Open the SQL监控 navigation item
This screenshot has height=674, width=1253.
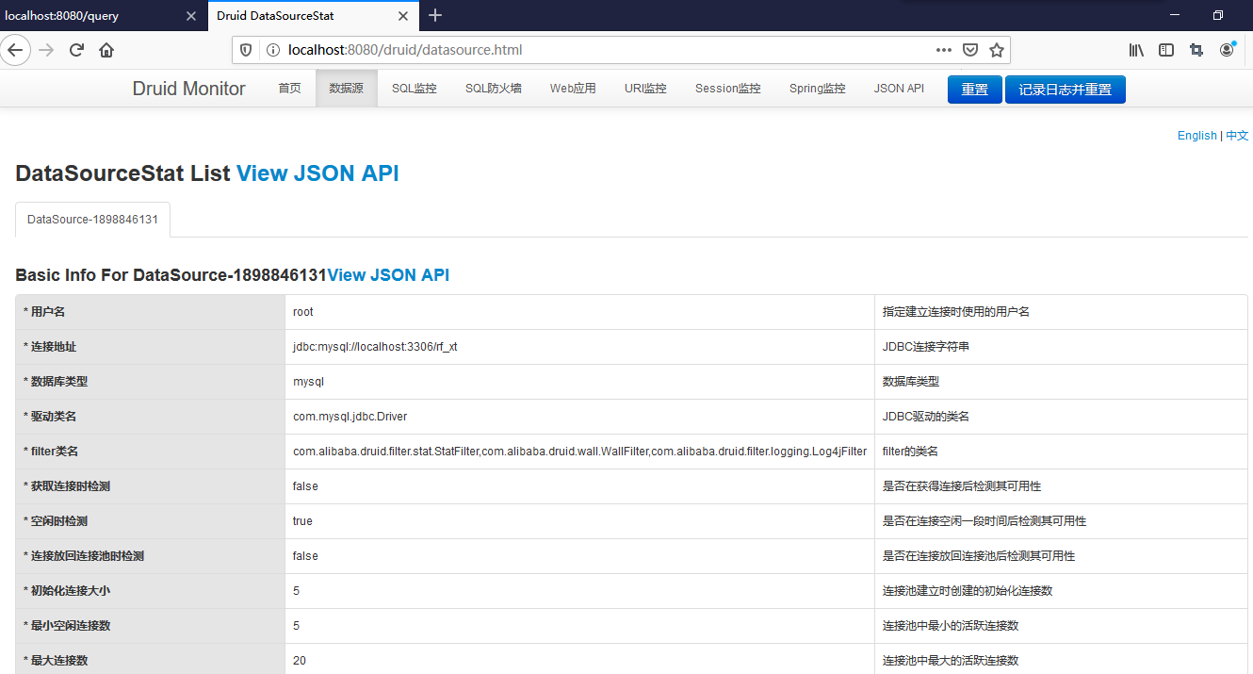coord(415,89)
